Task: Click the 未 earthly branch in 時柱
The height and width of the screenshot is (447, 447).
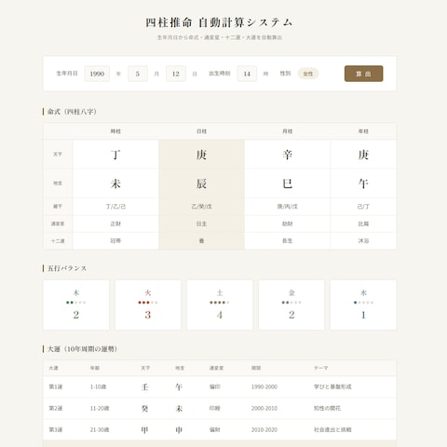Action: [115, 183]
